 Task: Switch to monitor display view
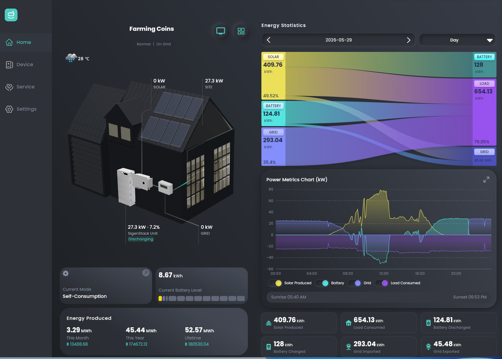(221, 31)
